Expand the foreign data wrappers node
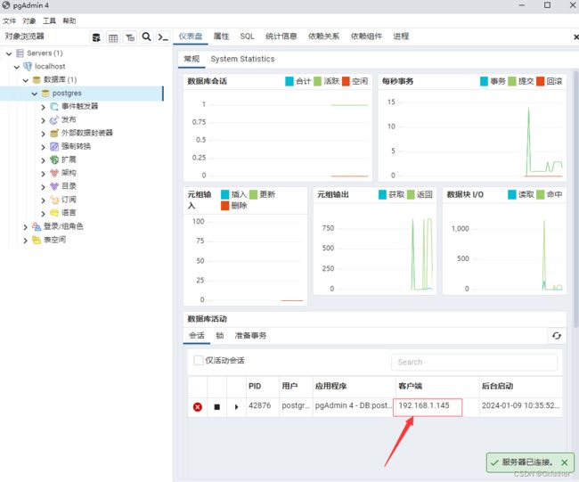This screenshot has width=579, height=482. click(x=44, y=134)
